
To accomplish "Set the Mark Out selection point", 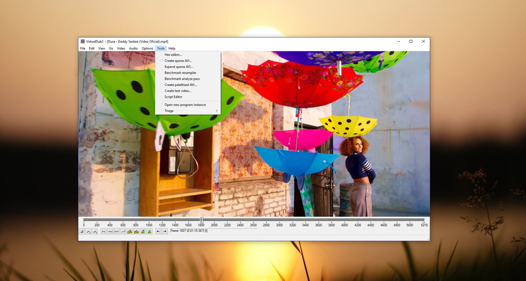I will [x=165, y=231].
